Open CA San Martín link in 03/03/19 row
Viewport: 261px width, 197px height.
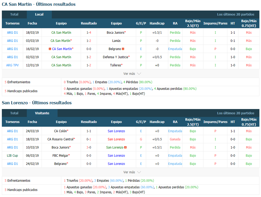click(x=60, y=41)
